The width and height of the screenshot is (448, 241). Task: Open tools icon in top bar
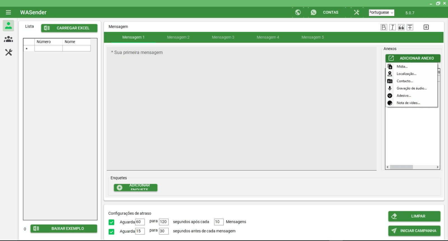(356, 12)
